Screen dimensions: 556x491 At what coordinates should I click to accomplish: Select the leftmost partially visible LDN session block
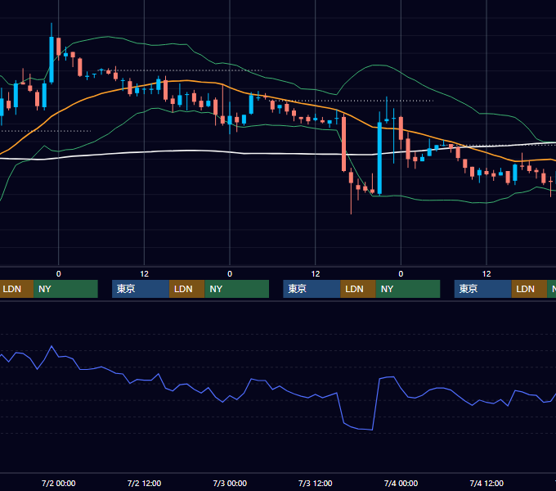coord(16,289)
